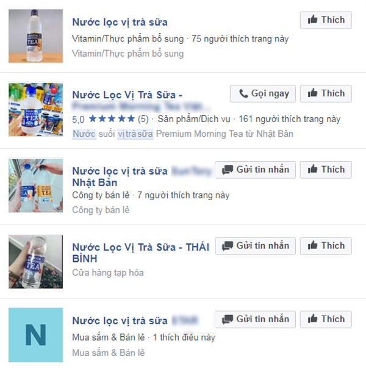
Task: Open the first Nước lọc vị trà sữa title link
Action: 120,23
